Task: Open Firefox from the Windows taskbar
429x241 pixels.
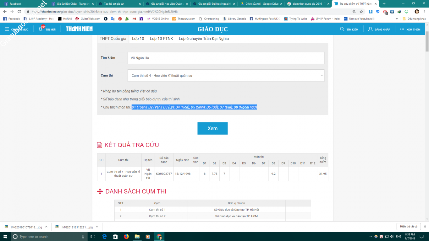Action: pyautogui.click(x=126, y=237)
